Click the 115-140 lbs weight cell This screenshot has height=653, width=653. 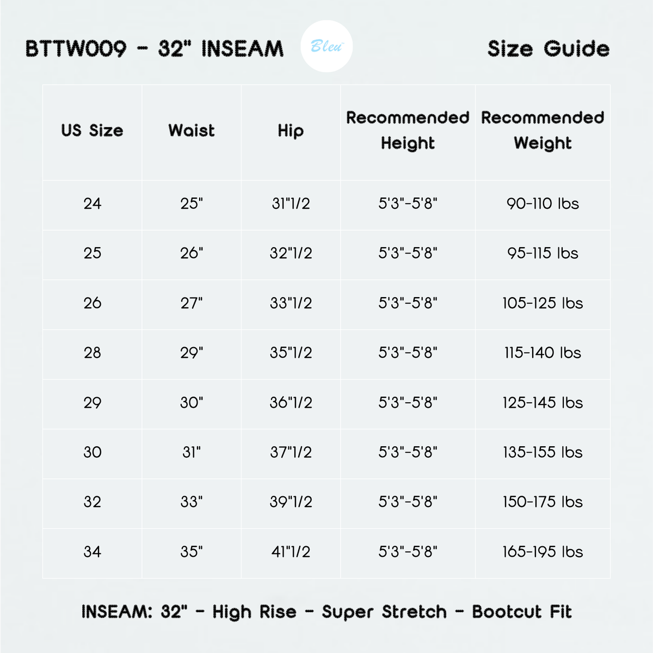[543, 353]
